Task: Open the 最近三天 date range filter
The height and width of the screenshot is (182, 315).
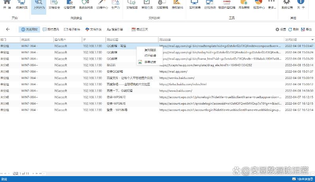Action: tap(140, 29)
